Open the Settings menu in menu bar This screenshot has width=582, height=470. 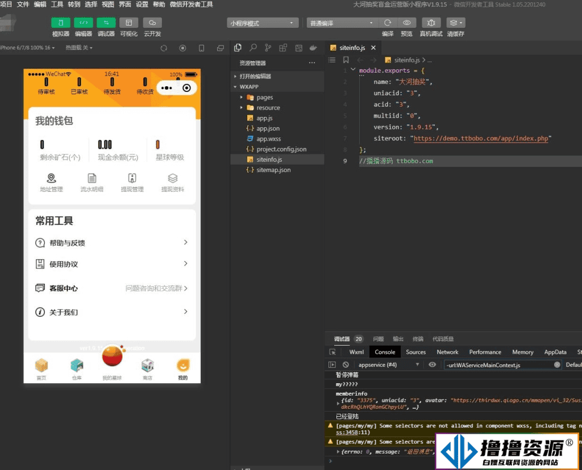click(x=142, y=5)
